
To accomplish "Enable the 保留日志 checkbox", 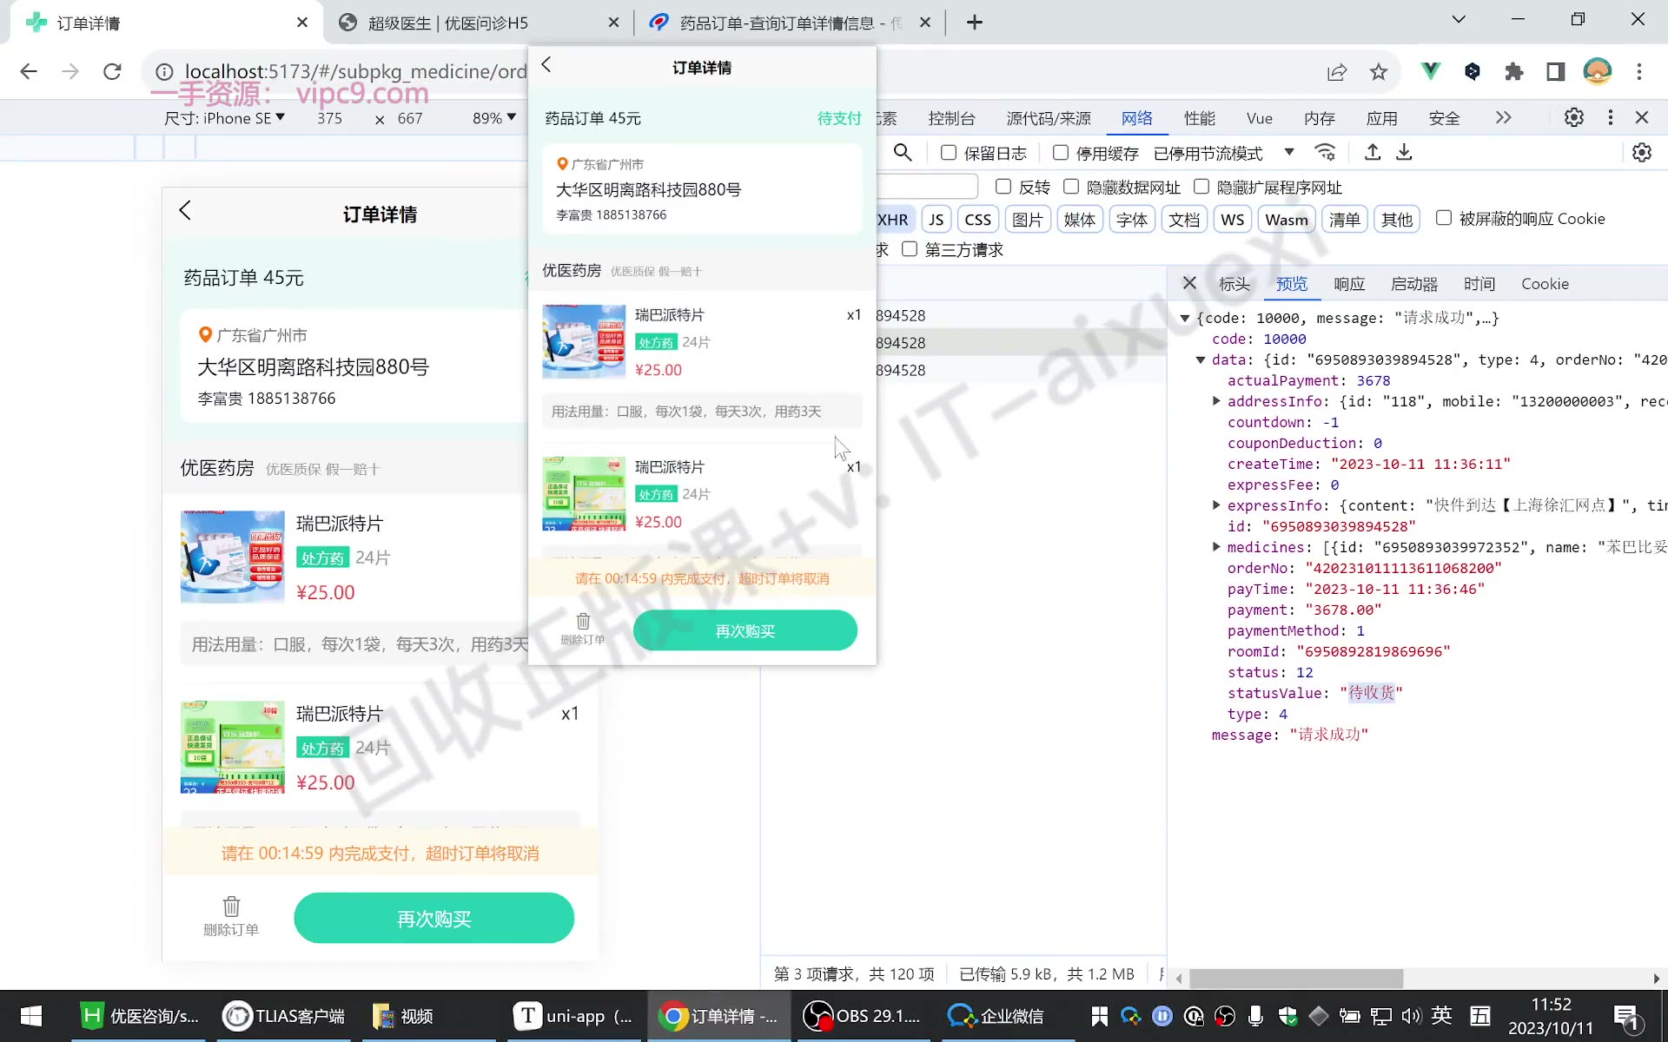I will pos(949,153).
